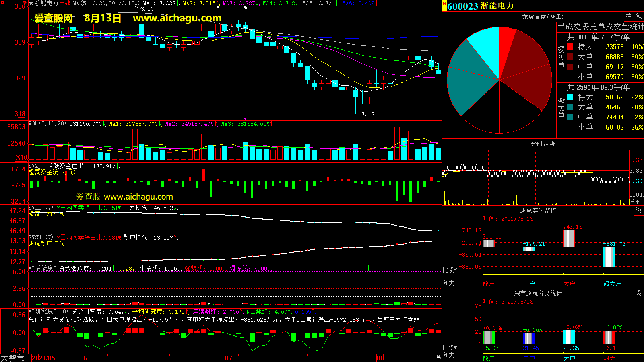Viewport: 644px width, 362px height.
Task: Click the small lock icon on timeline
Action: [438, 357]
